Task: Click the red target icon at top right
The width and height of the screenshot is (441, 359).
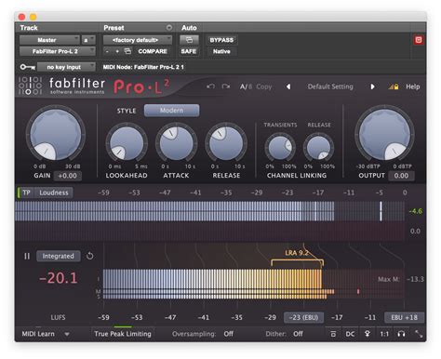Action: click(419, 40)
